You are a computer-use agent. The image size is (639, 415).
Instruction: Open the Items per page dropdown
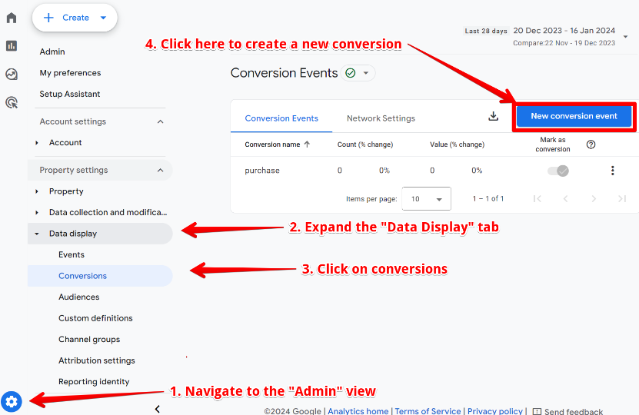click(x=426, y=199)
